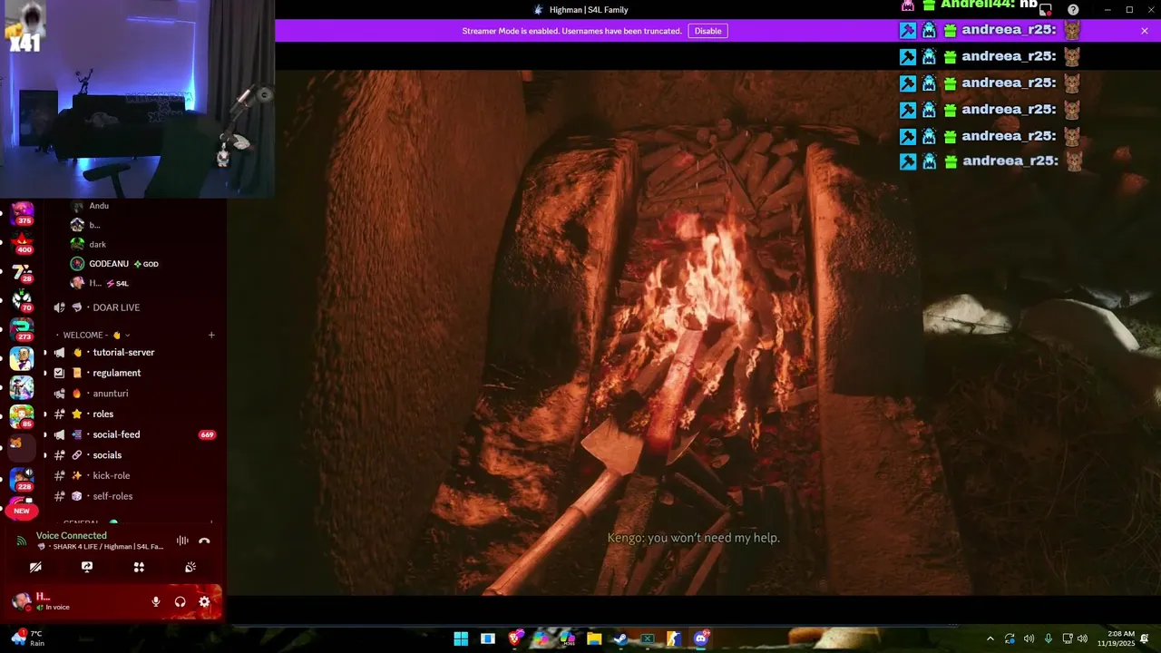The image size is (1161, 653).
Task: Open server icon with 85 badge
Action: pyautogui.click(x=22, y=416)
